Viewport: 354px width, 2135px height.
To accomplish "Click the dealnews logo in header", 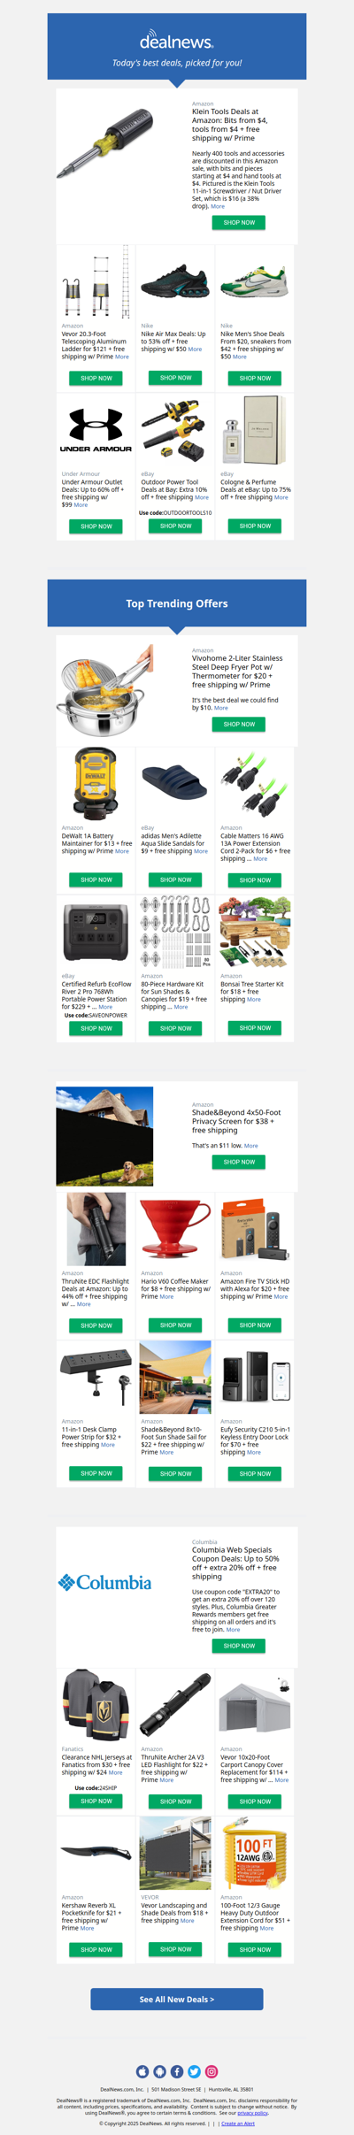I will click(177, 40).
